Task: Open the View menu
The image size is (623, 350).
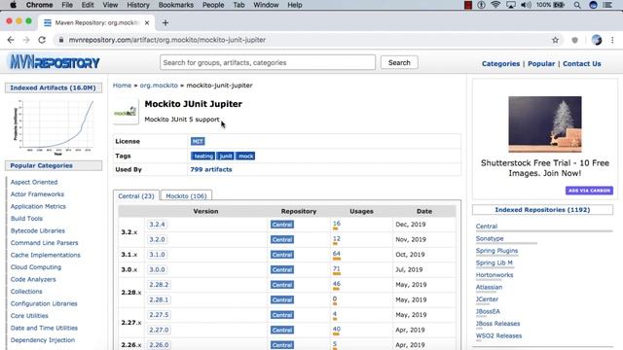Action: point(110,5)
